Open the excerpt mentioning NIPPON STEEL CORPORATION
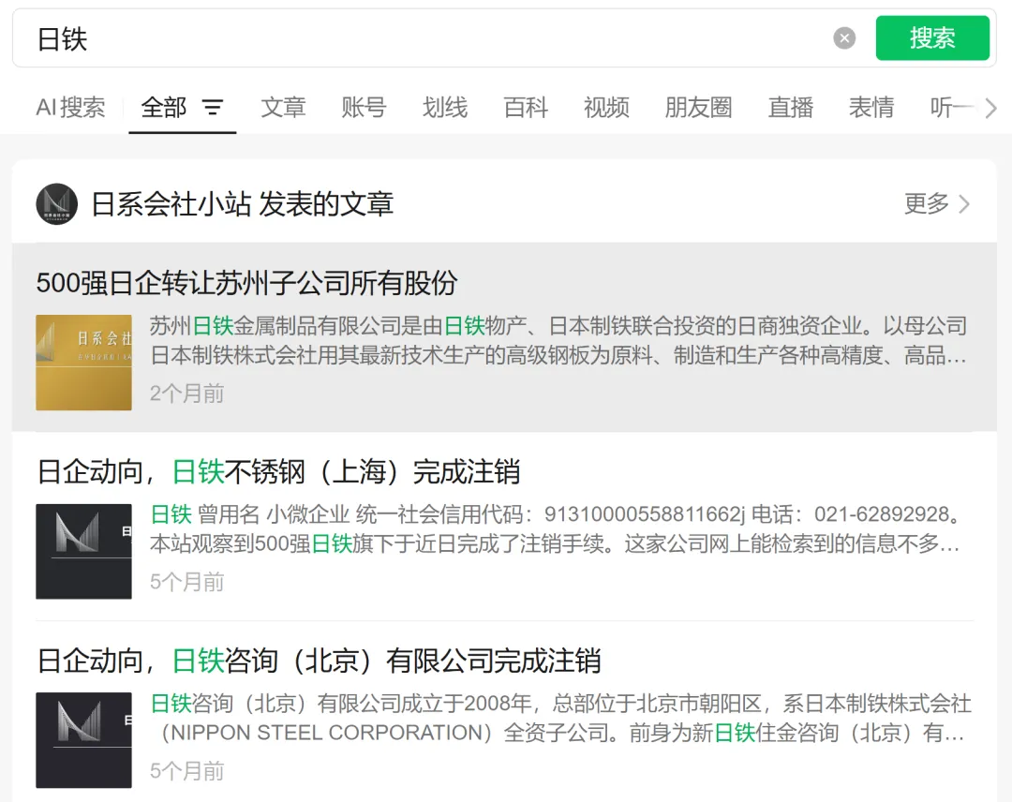 tap(560, 718)
